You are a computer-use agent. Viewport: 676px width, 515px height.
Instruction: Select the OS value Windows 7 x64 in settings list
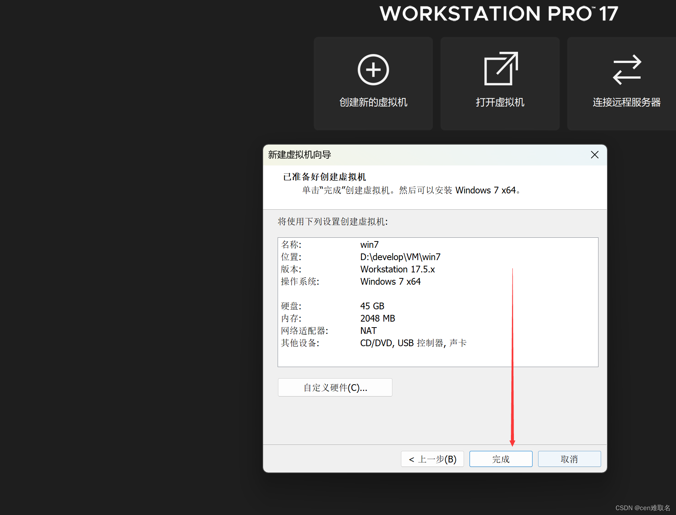pos(390,282)
